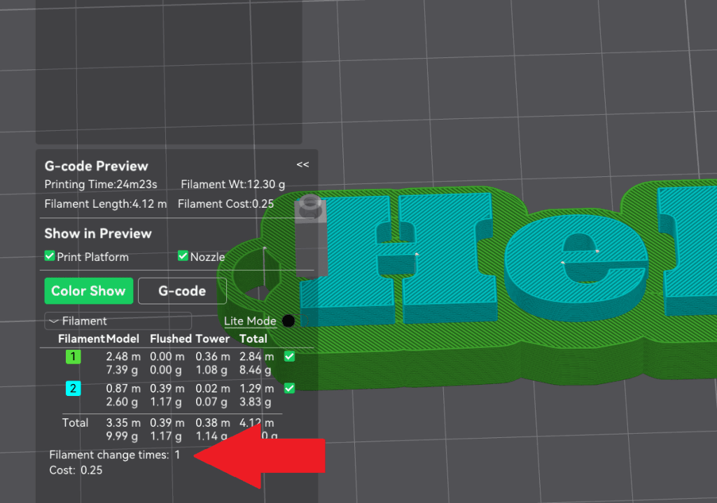Click the green filament 1 color swatch
Image resolution: width=717 pixels, height=503 pixels.
(x=74, y=357)
